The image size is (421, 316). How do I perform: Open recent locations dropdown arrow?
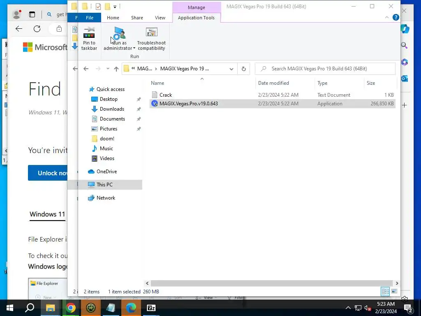pos(108,69)
